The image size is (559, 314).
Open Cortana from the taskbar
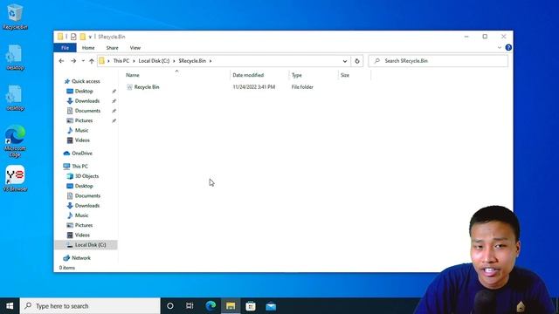pyautogui.click(x=170, y=306)
